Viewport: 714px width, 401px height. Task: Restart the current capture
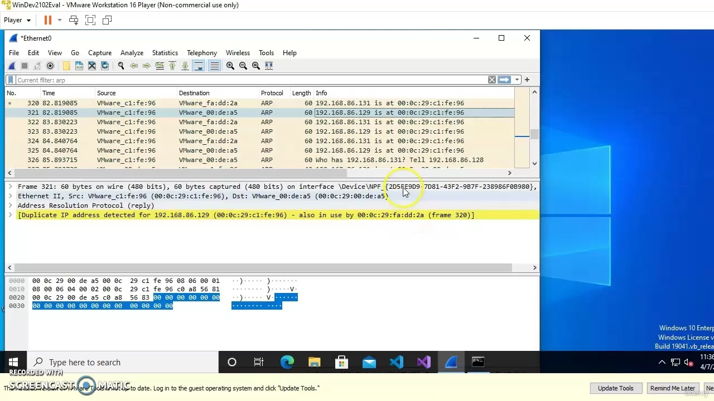pyautogui.click(x=37, y=65)
